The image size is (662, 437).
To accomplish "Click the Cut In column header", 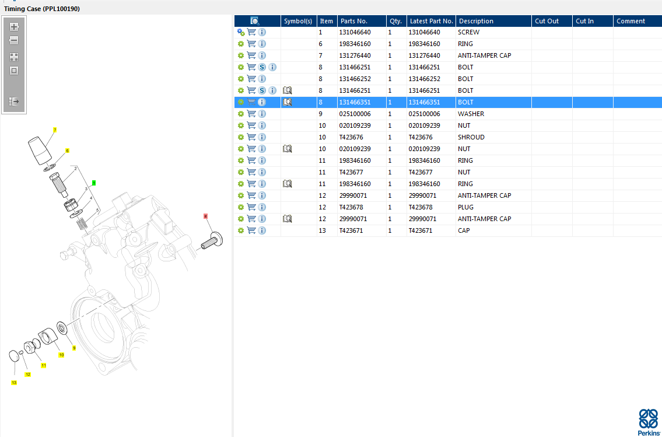I will pyautogui.click(x=593, y=21).
